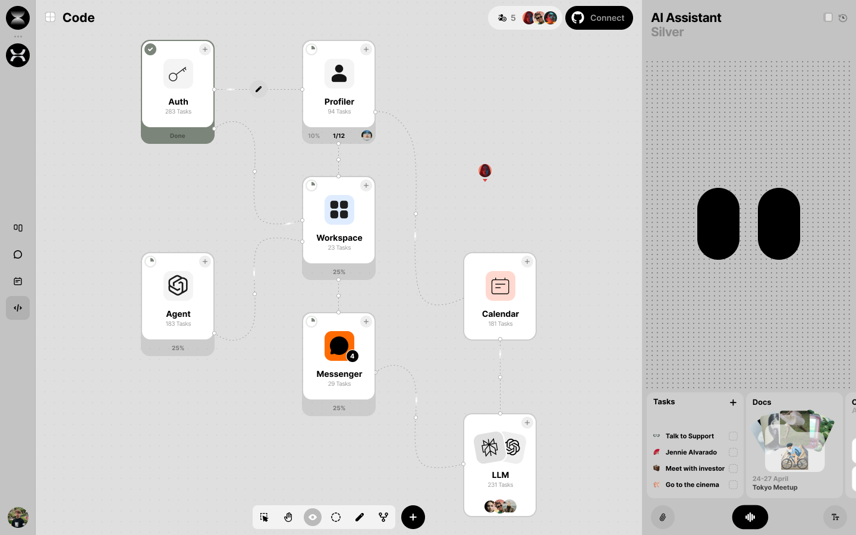The height and width of the screenshot is (535, 856).
Task: Expand the Auth node plus button
Action: point(205,49)
